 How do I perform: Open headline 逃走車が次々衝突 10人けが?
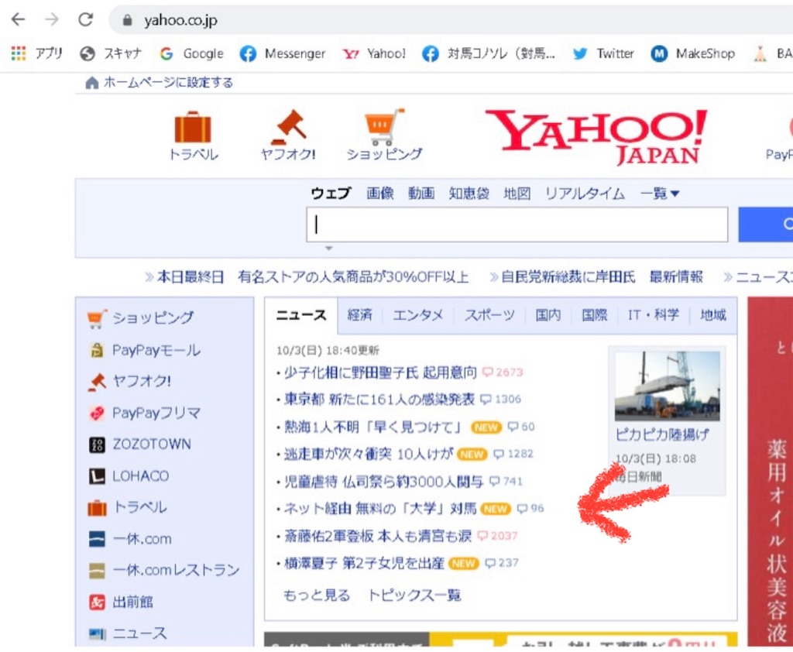pyautogui.click(x=368, y=455)
